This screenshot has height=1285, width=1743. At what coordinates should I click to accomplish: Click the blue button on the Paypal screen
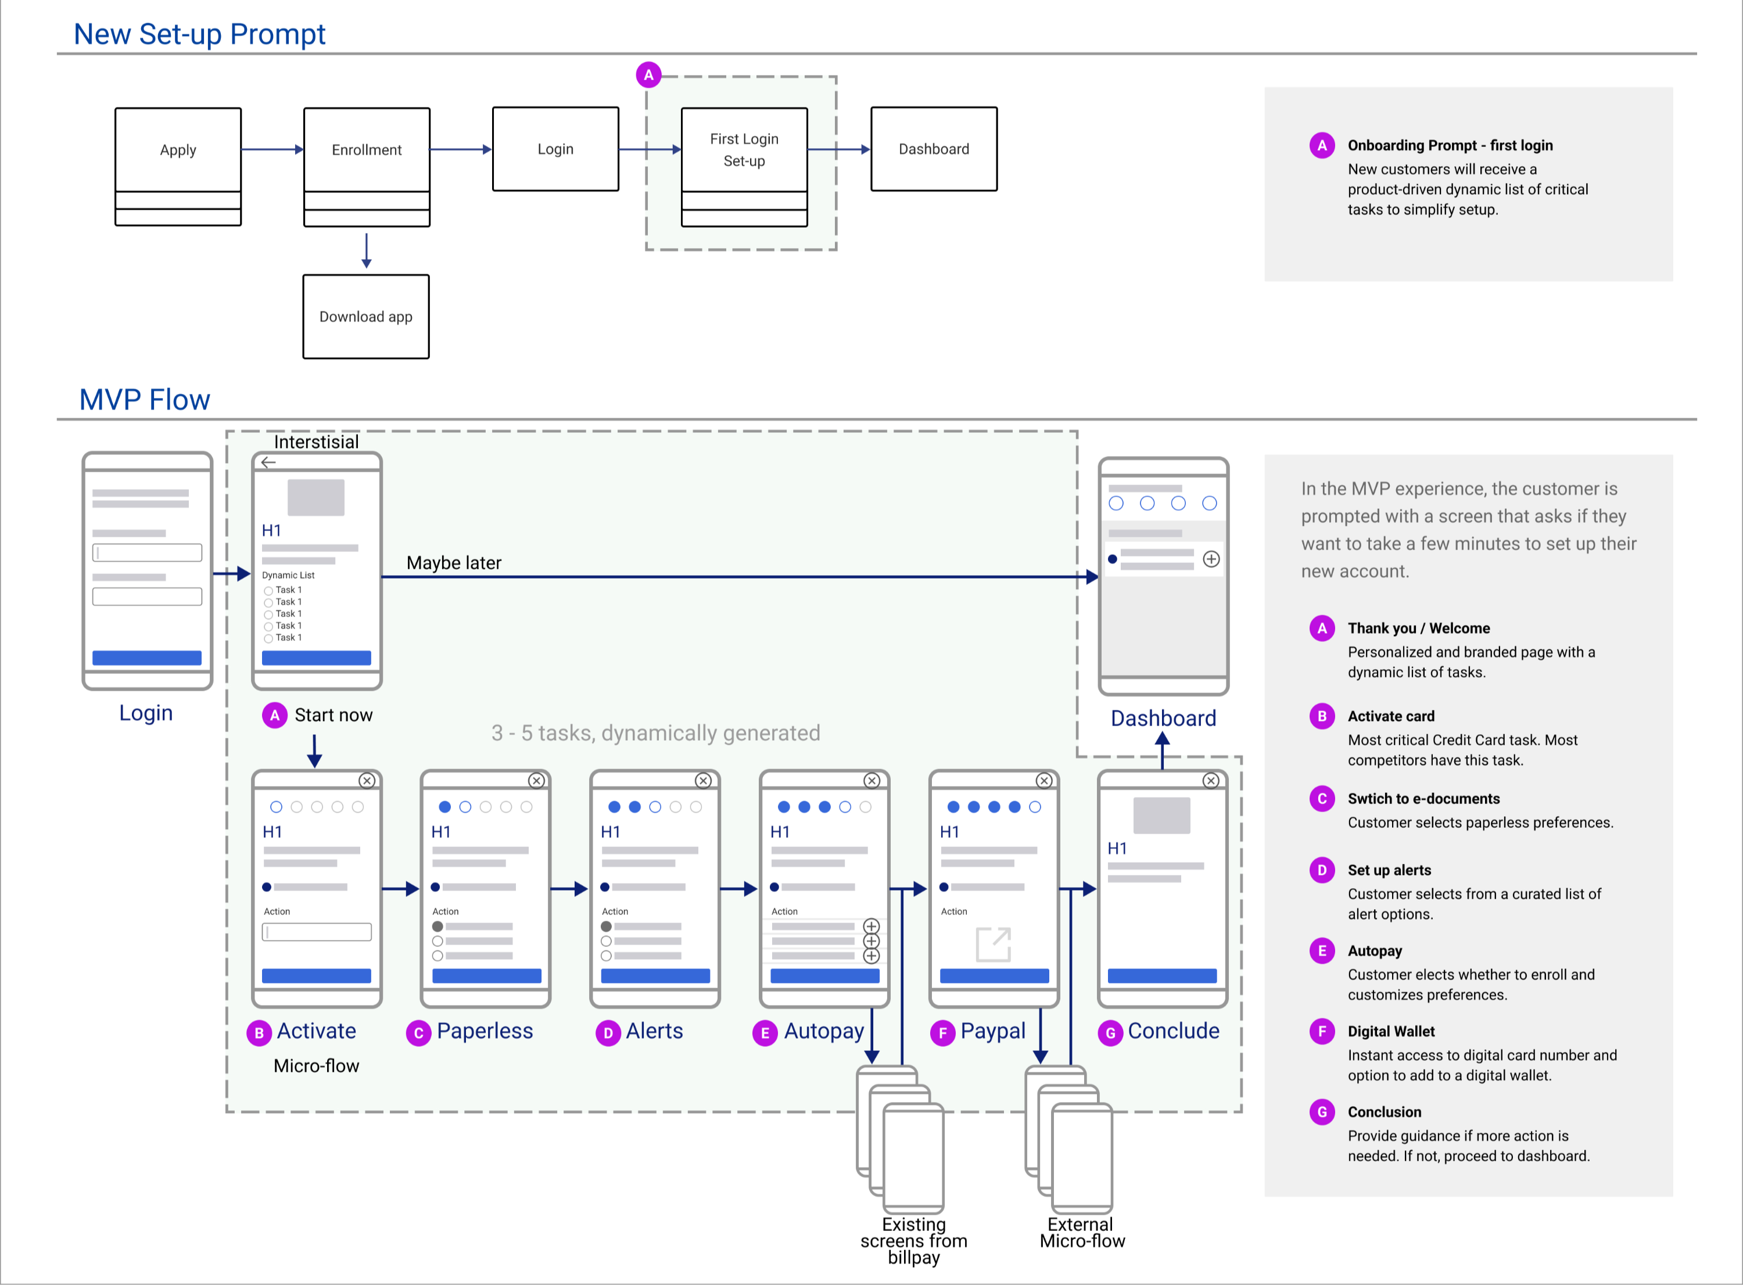(995, 976)
